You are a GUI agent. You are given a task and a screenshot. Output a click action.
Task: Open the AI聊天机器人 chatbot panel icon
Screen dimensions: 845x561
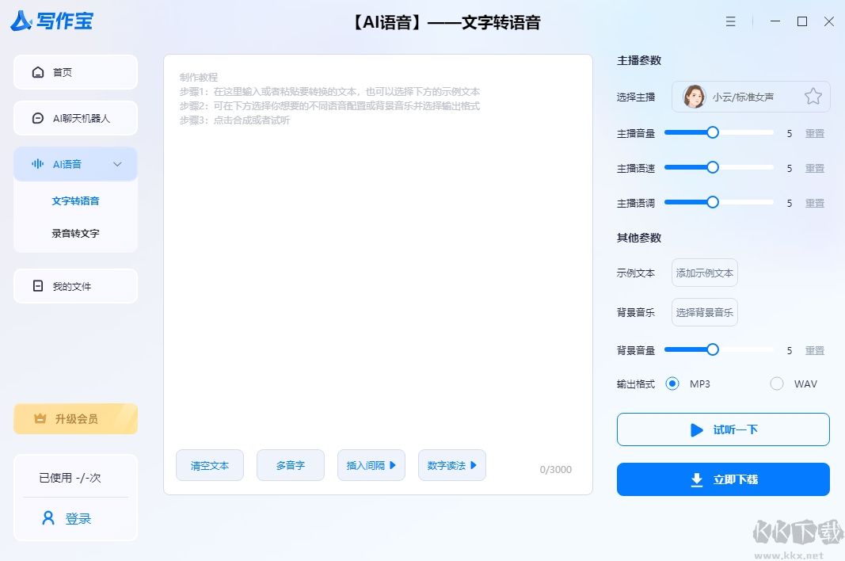(37, 117)
